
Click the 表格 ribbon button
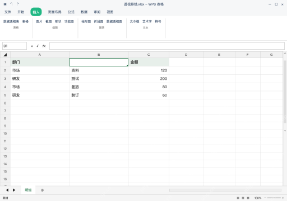[x=25, y=21]
